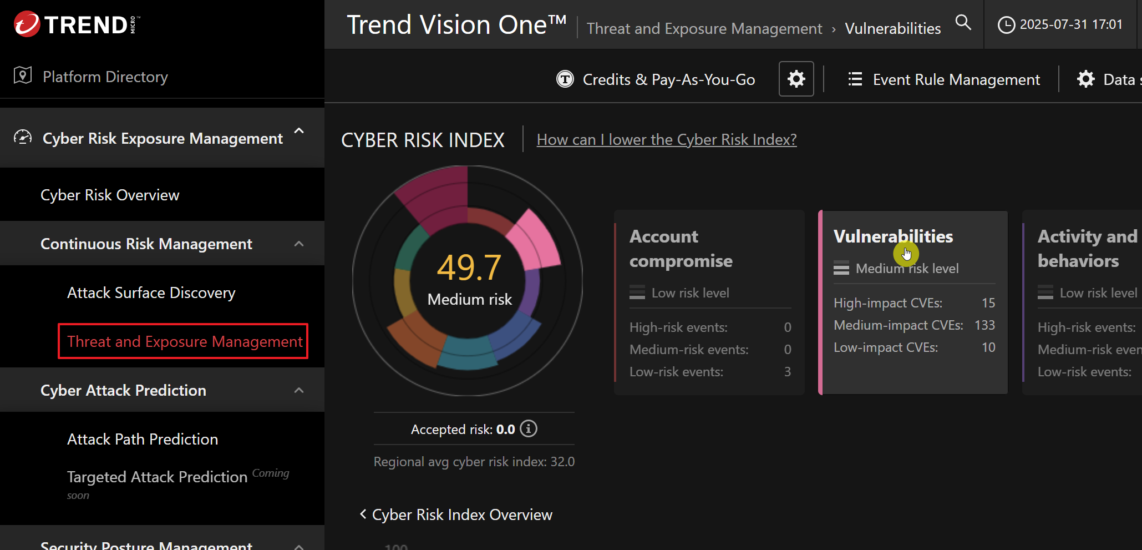Open 'How can I lower the Cyber Risk Index?' link

666,140
